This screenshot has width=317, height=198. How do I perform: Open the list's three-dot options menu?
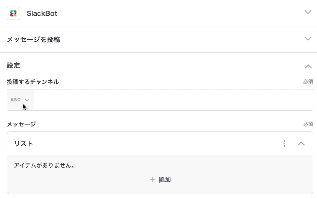[x=284, y=144]
